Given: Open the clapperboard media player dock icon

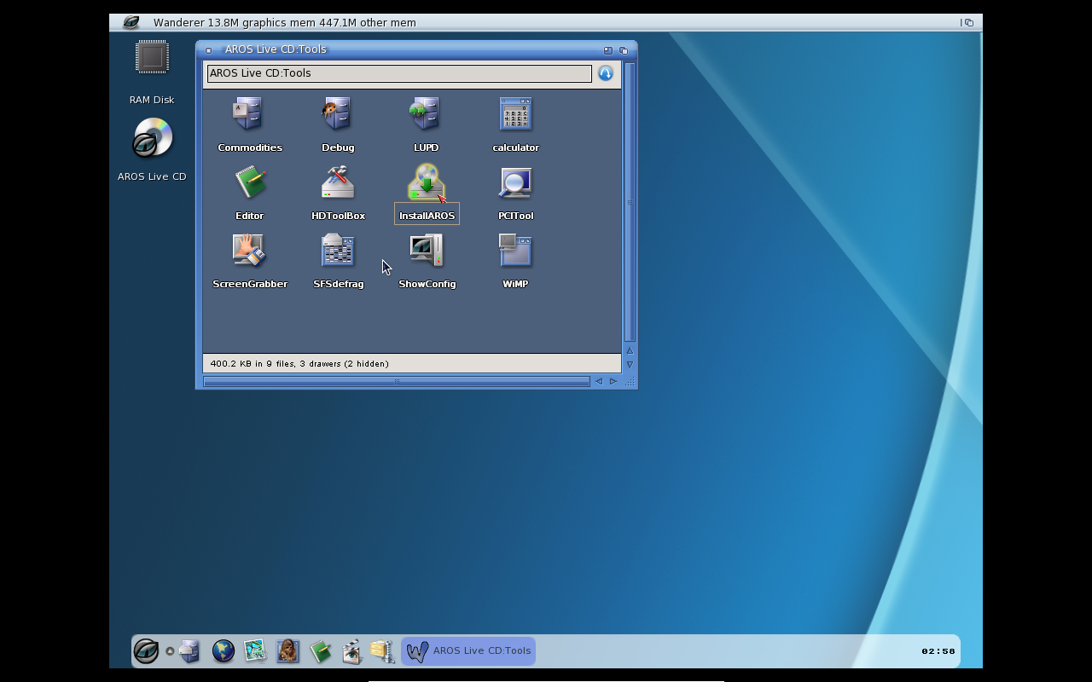Looking at the screenshot, I should pyautogui.click(x=351, y=651).
